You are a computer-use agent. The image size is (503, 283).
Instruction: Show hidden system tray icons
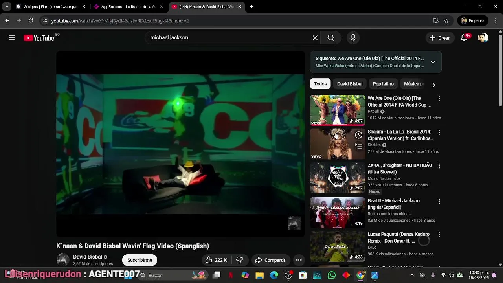pos(412,275)
